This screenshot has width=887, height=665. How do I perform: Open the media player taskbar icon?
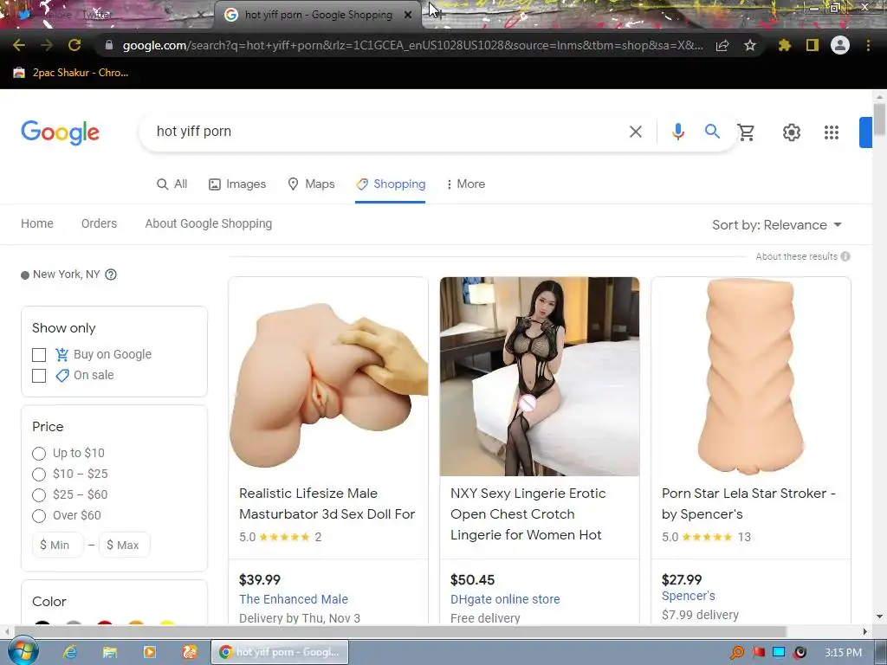(150, 652)
